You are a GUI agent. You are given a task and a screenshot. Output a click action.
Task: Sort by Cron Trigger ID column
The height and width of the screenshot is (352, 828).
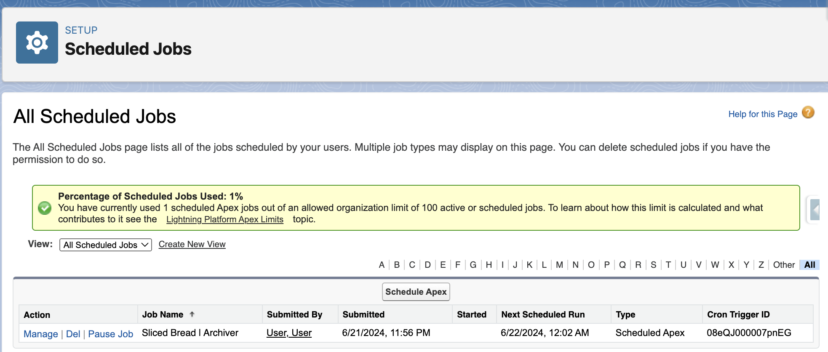click(x=738, y=315)
